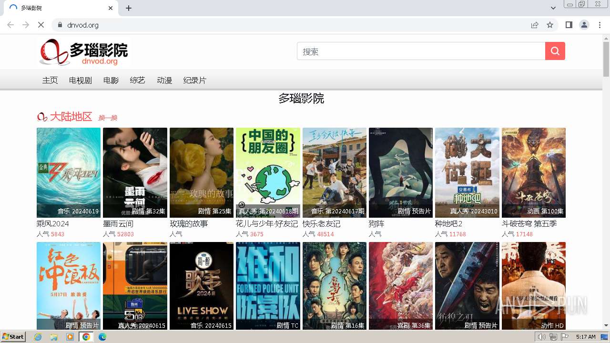Open Microsoft Edge from the taskbar
The image size is (610, 343).
pos(102,337)
